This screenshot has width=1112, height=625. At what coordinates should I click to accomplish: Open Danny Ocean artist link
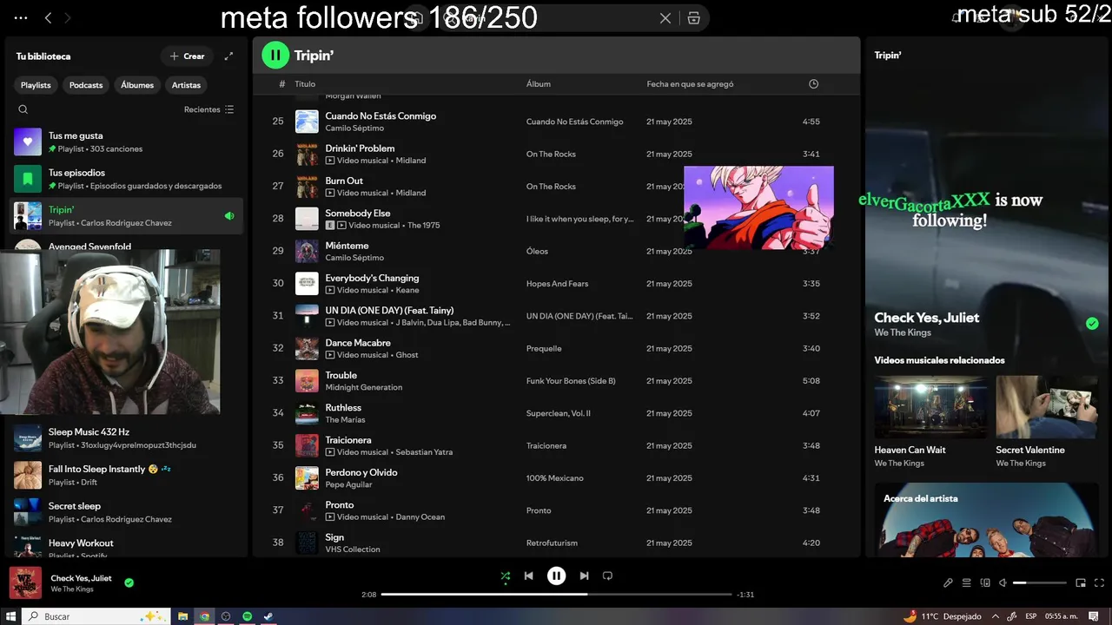[x=420, y=517]
